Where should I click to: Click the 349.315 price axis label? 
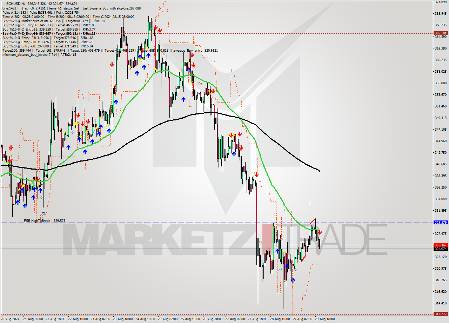tap(440, 118)
